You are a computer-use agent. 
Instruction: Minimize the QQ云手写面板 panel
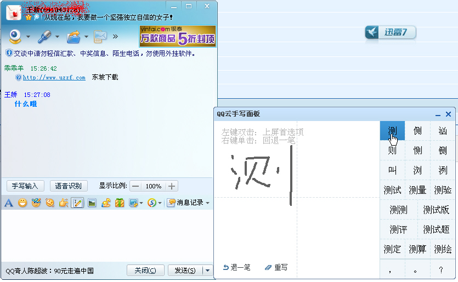click(438, 114)
